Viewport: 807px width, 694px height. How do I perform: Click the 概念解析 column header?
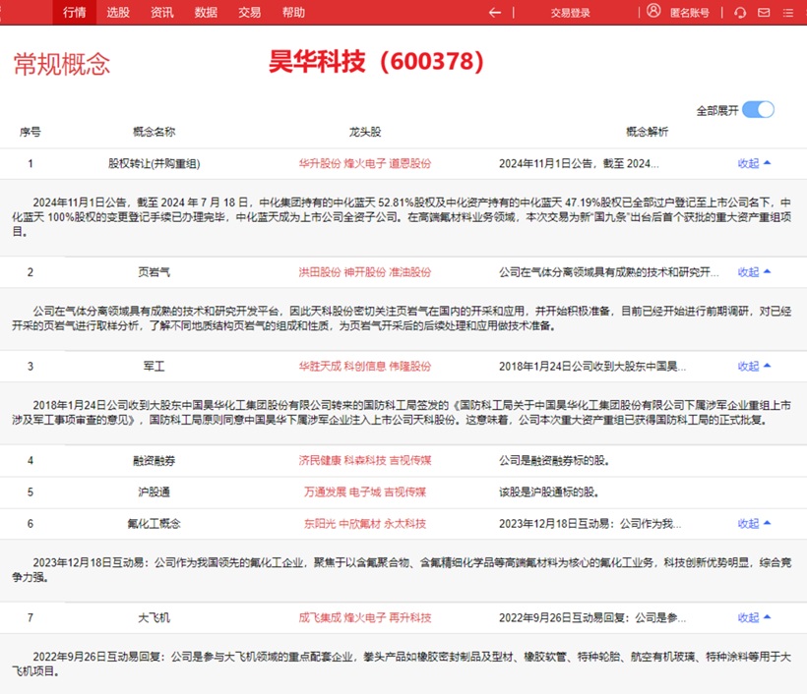click(x=647, y=132)
